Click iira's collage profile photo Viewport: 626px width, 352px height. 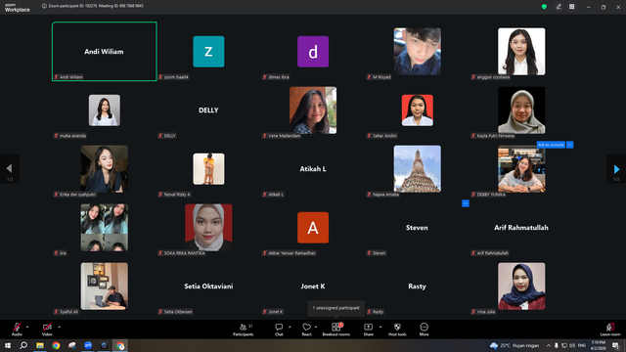pos(105,228)
